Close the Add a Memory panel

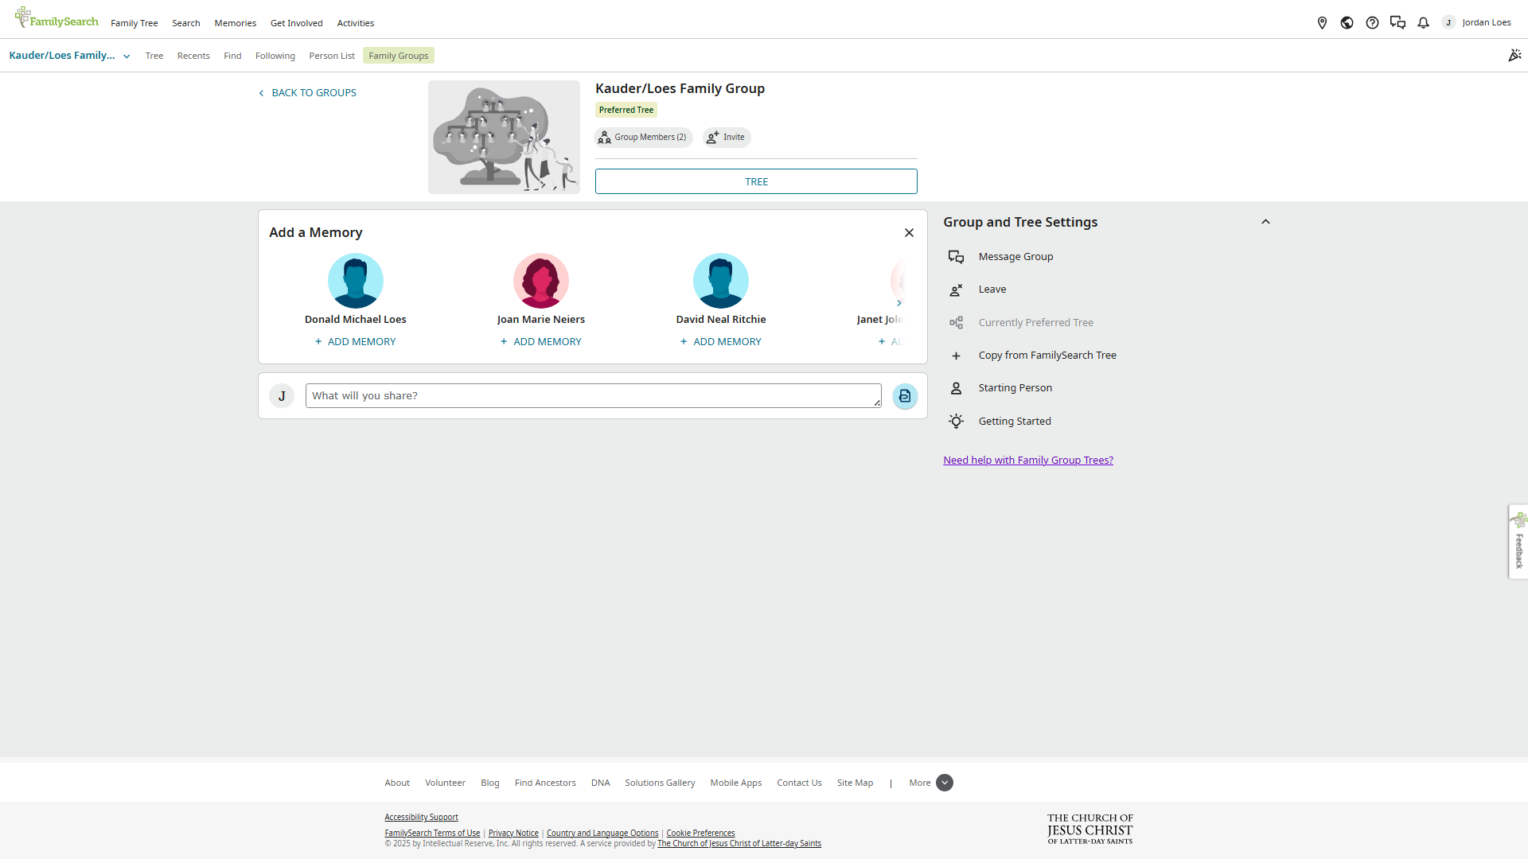(x=909, y=233)
